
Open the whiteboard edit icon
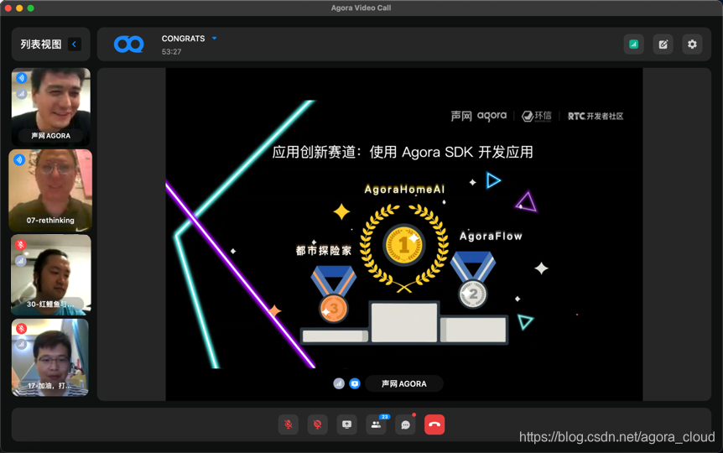(663, 44)
